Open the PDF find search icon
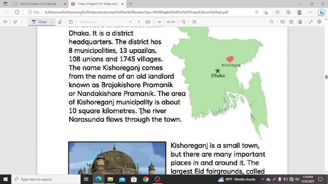Image resolution: width=328 pixels, height=184 pixels. (x=272, y=22)
